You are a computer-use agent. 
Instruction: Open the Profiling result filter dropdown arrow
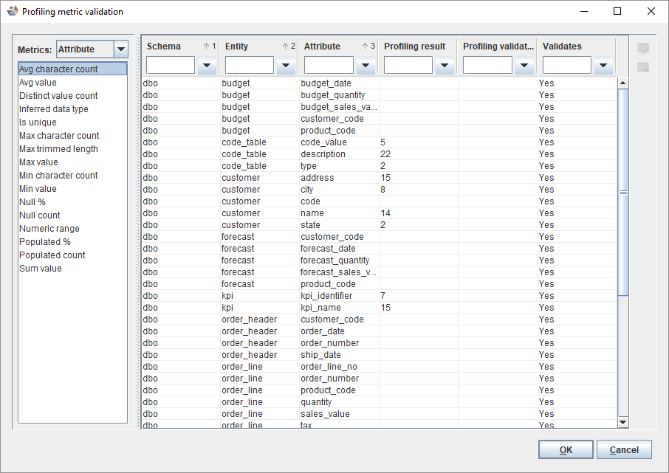coord(444,66)
